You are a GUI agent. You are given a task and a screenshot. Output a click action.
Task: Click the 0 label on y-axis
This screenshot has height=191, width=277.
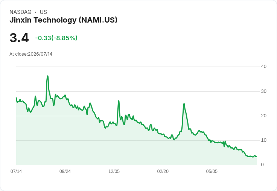(262, 165)
